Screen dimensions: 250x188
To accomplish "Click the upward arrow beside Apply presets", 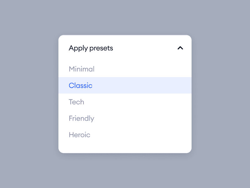I will (180, 48).
